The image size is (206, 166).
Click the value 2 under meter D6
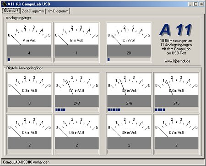point(129,145)
